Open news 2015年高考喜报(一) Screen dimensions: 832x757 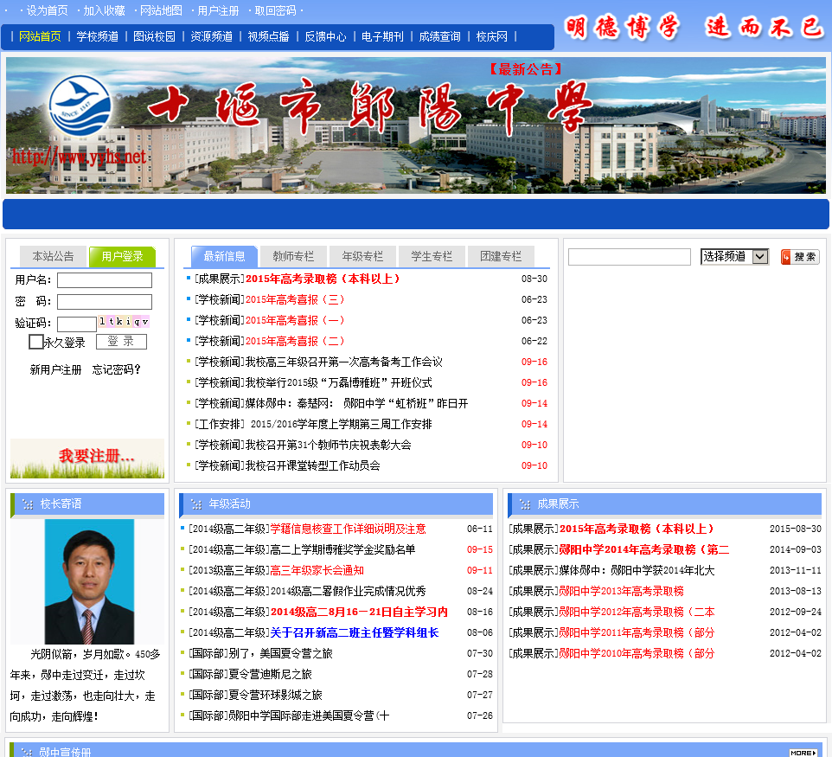pyautogui.click(x=295, y=321)
